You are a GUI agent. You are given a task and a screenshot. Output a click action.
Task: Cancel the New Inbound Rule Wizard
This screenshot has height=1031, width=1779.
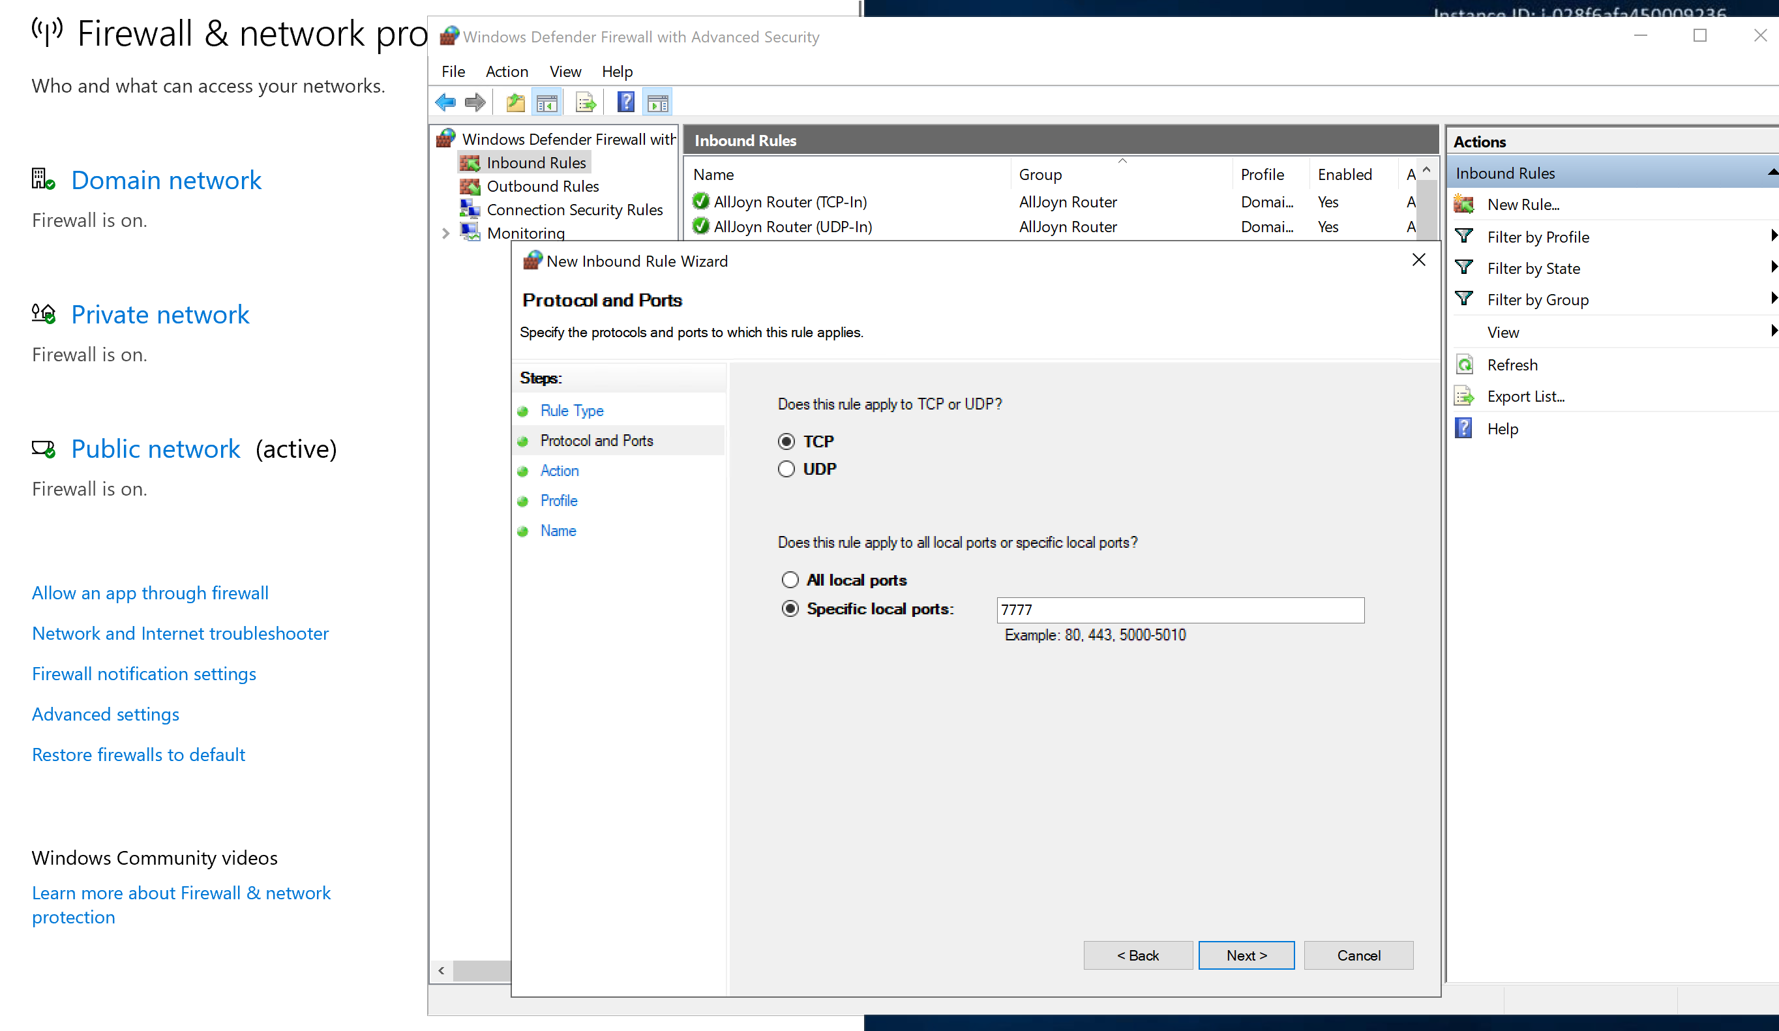point(1358,955)
